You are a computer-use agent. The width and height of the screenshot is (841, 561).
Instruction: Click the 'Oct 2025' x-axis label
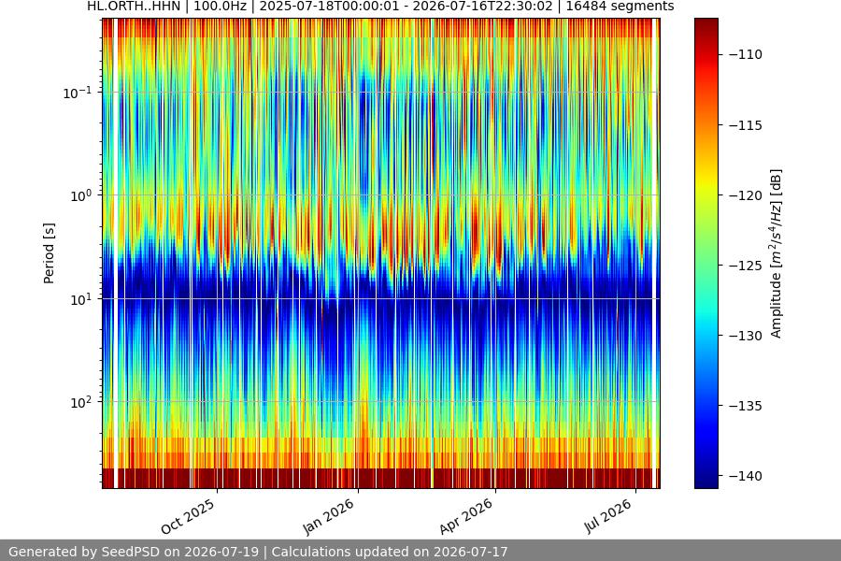pyautogui.click(x=188, y=517)
